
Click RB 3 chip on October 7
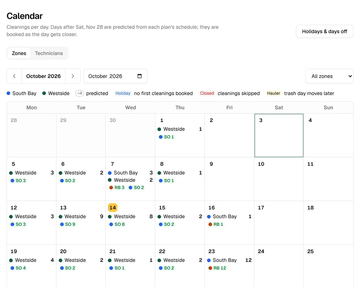117,188
